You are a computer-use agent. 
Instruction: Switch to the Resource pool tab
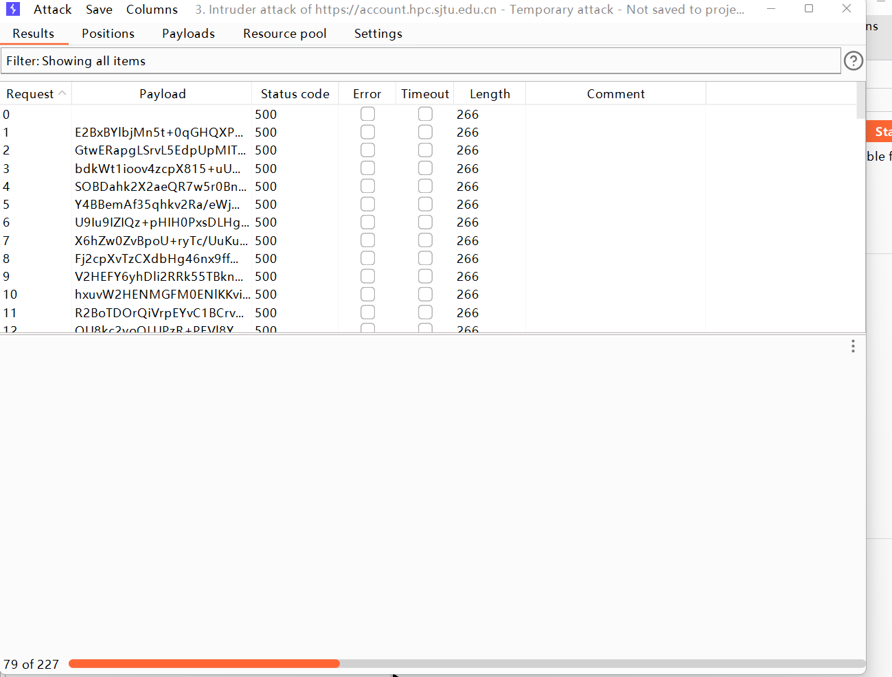coord(284,34)
